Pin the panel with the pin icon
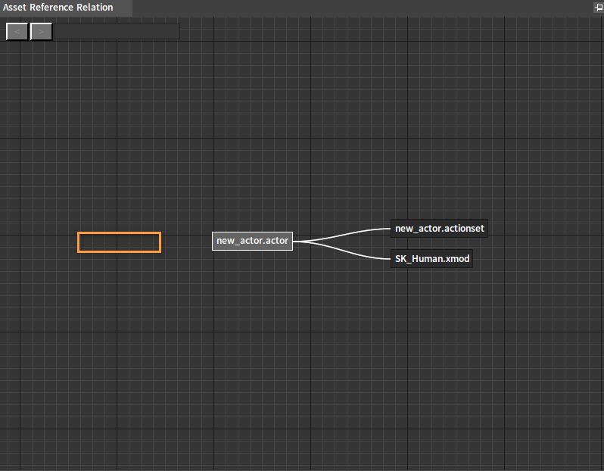 pyautogui.click(x=599, y=7)
